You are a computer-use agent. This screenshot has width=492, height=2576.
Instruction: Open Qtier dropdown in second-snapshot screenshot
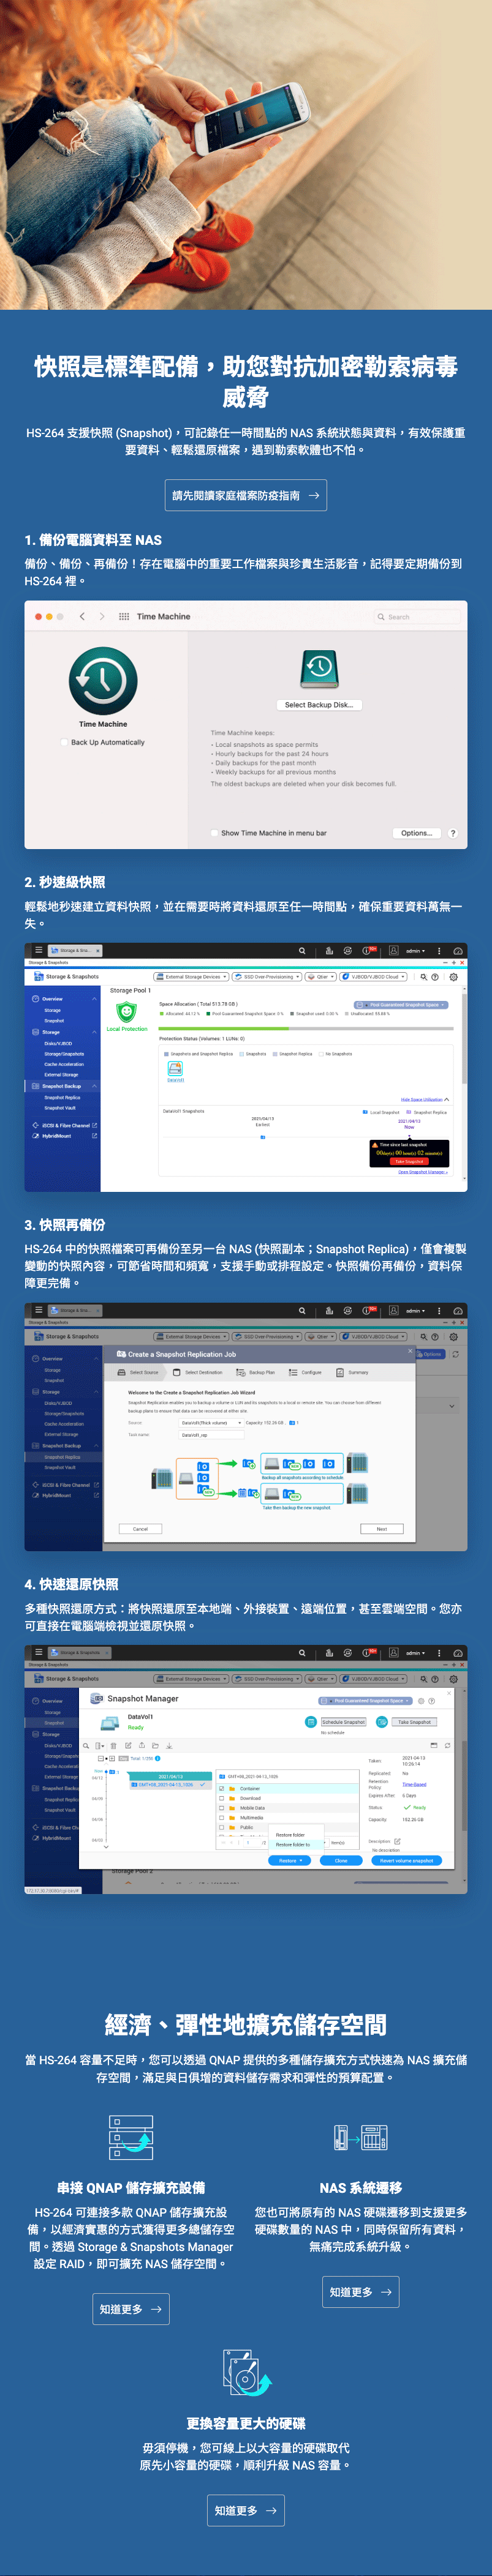pyautogui.click(x=321, y=977)
